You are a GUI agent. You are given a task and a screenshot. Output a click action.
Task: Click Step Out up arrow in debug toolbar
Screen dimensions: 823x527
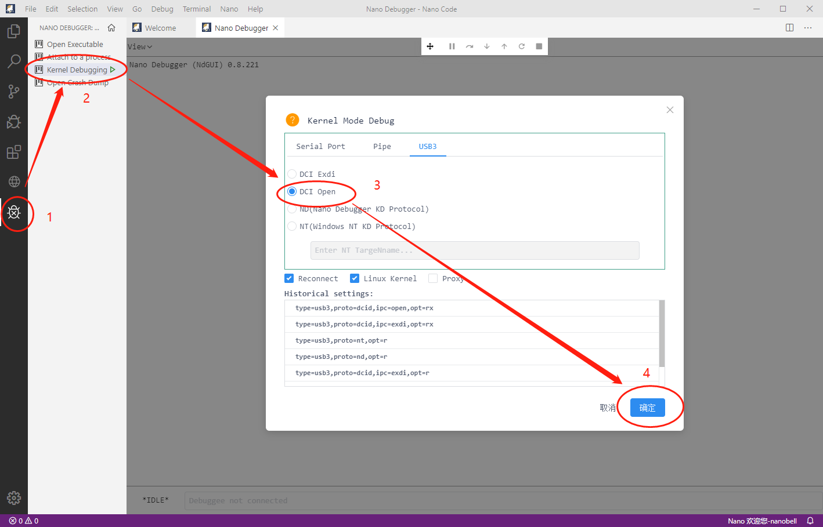tap(504, 46)
